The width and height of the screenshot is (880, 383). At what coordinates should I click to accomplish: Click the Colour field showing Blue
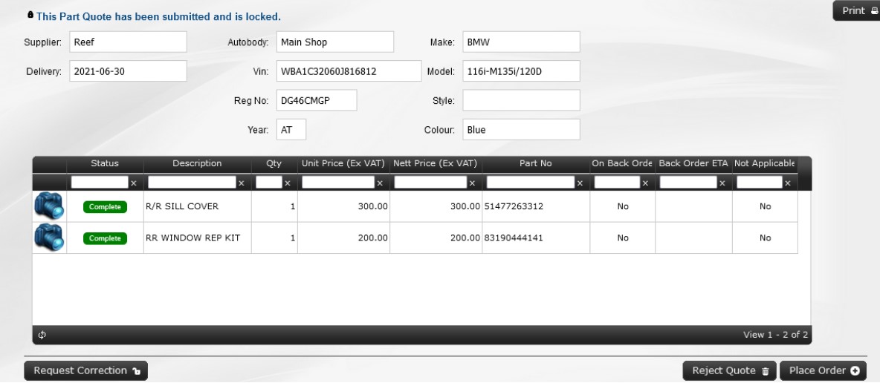[x=521, y=130]
